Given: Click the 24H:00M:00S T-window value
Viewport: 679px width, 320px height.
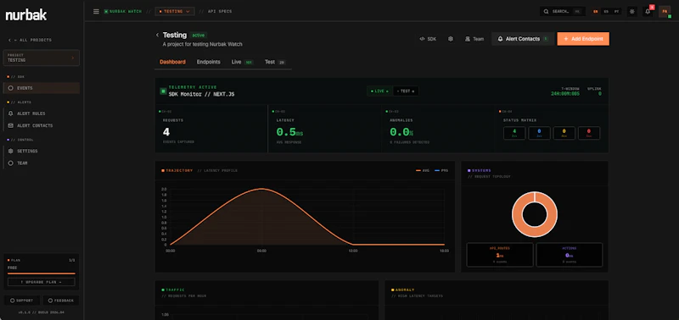Looking at the screenshot, I should (x=565, y=94).
